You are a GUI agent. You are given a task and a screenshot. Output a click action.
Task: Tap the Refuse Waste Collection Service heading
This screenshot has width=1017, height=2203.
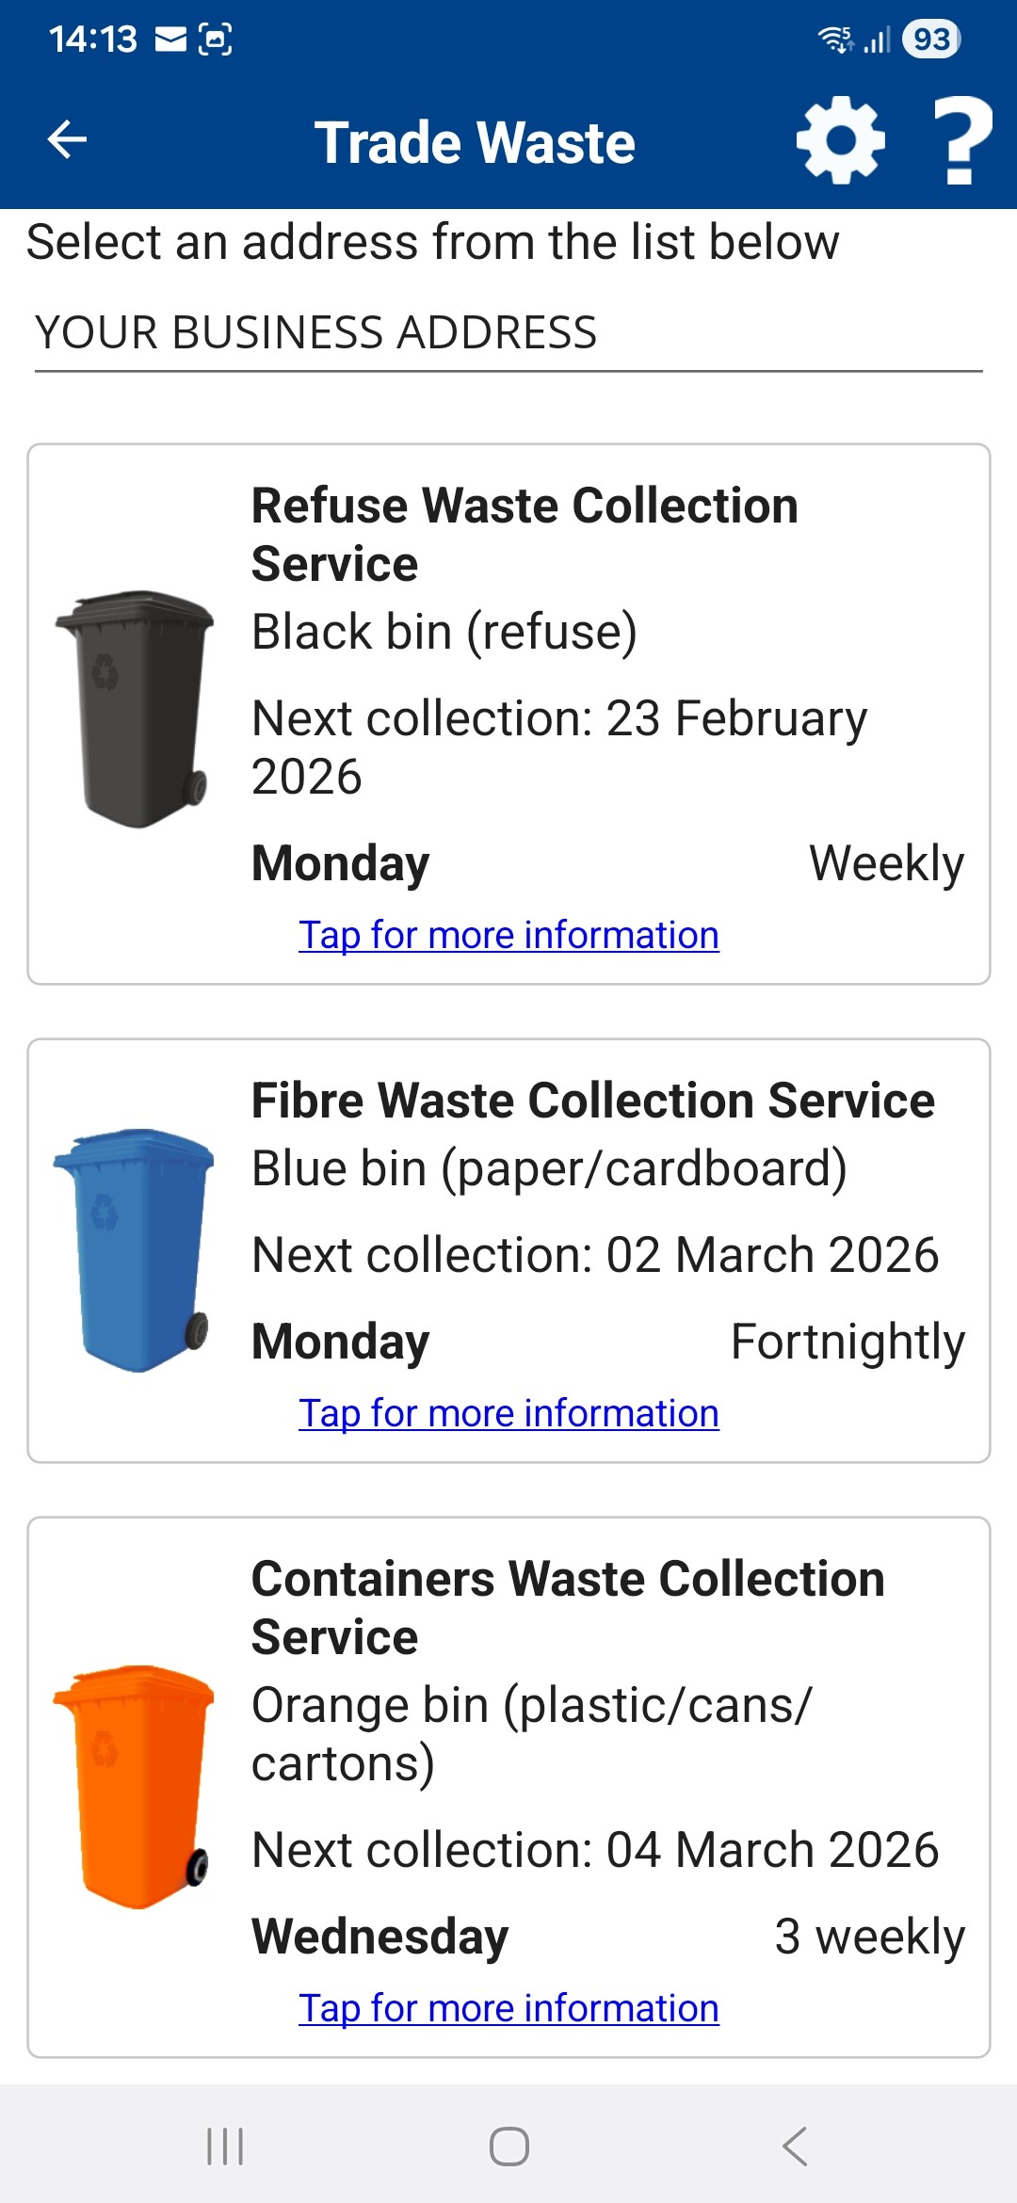[x=525, y=534]
